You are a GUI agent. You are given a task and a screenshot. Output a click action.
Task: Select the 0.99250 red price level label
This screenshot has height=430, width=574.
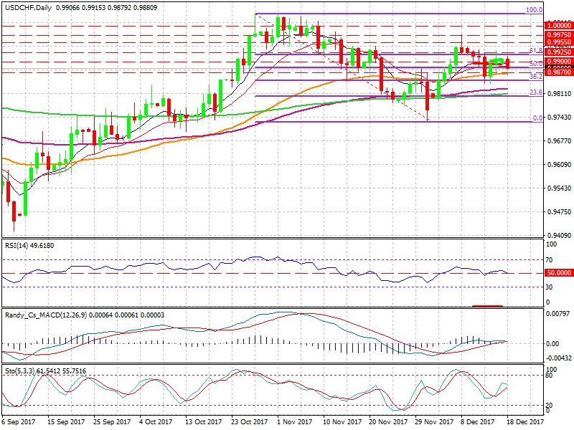(x=559, y=52)
